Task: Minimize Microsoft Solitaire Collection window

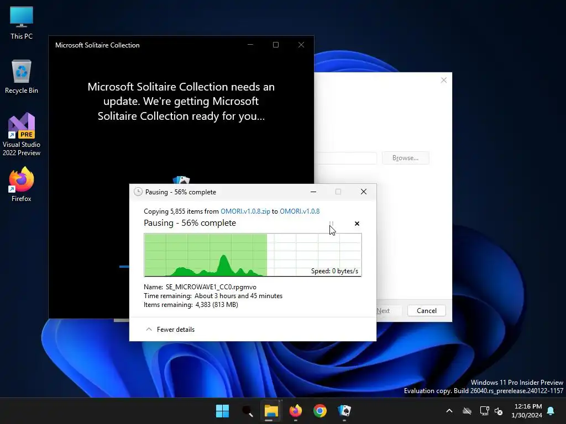Action: pos(250,45)
